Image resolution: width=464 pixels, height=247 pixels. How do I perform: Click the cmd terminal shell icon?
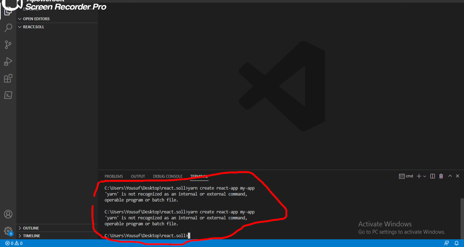coord(402,176)
